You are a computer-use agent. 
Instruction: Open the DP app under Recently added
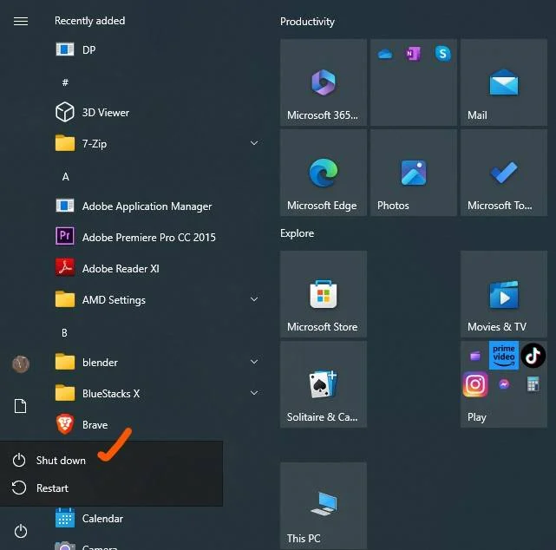156,50
